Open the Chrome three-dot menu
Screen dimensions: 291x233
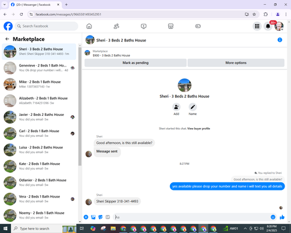286,14
